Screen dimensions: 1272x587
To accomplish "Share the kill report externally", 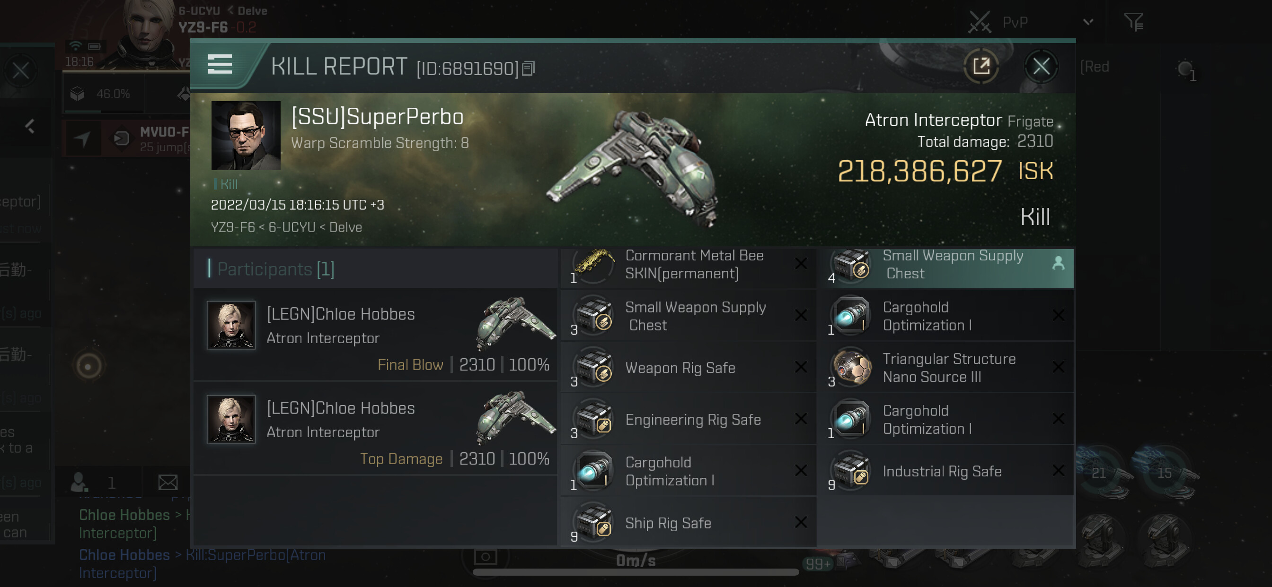I will pos(981,66).
